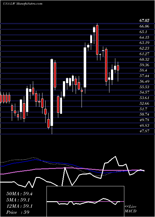Click the 62.23 price axis label
This screenshot has height=217, width=155.
144,48
